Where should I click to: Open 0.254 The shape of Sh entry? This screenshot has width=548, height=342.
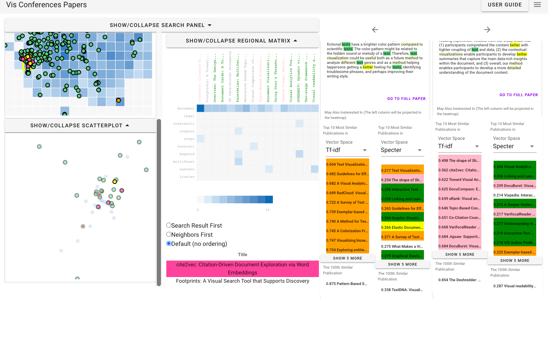[x=403, y=180]
